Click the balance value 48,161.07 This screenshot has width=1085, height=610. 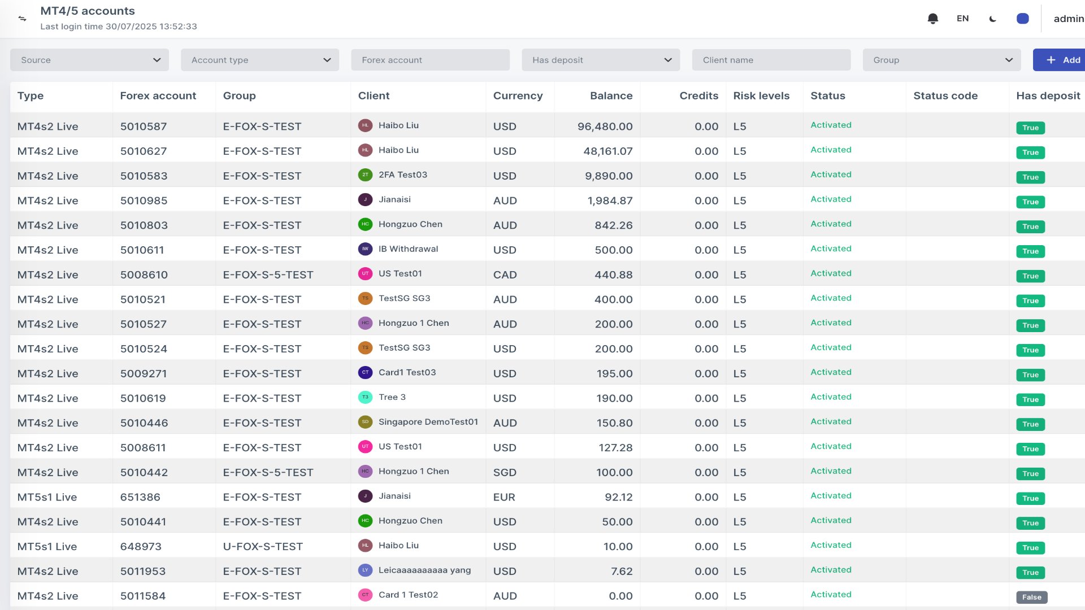coord(607,151)
